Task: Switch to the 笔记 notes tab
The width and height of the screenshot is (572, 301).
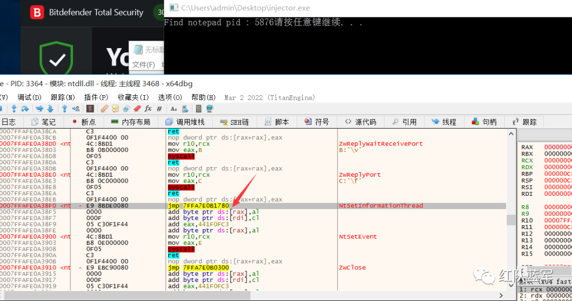Action: pos(43,122)
